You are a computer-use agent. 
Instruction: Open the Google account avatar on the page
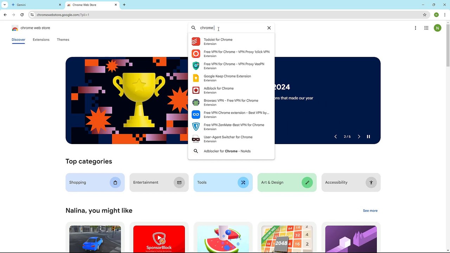point(437,28)
